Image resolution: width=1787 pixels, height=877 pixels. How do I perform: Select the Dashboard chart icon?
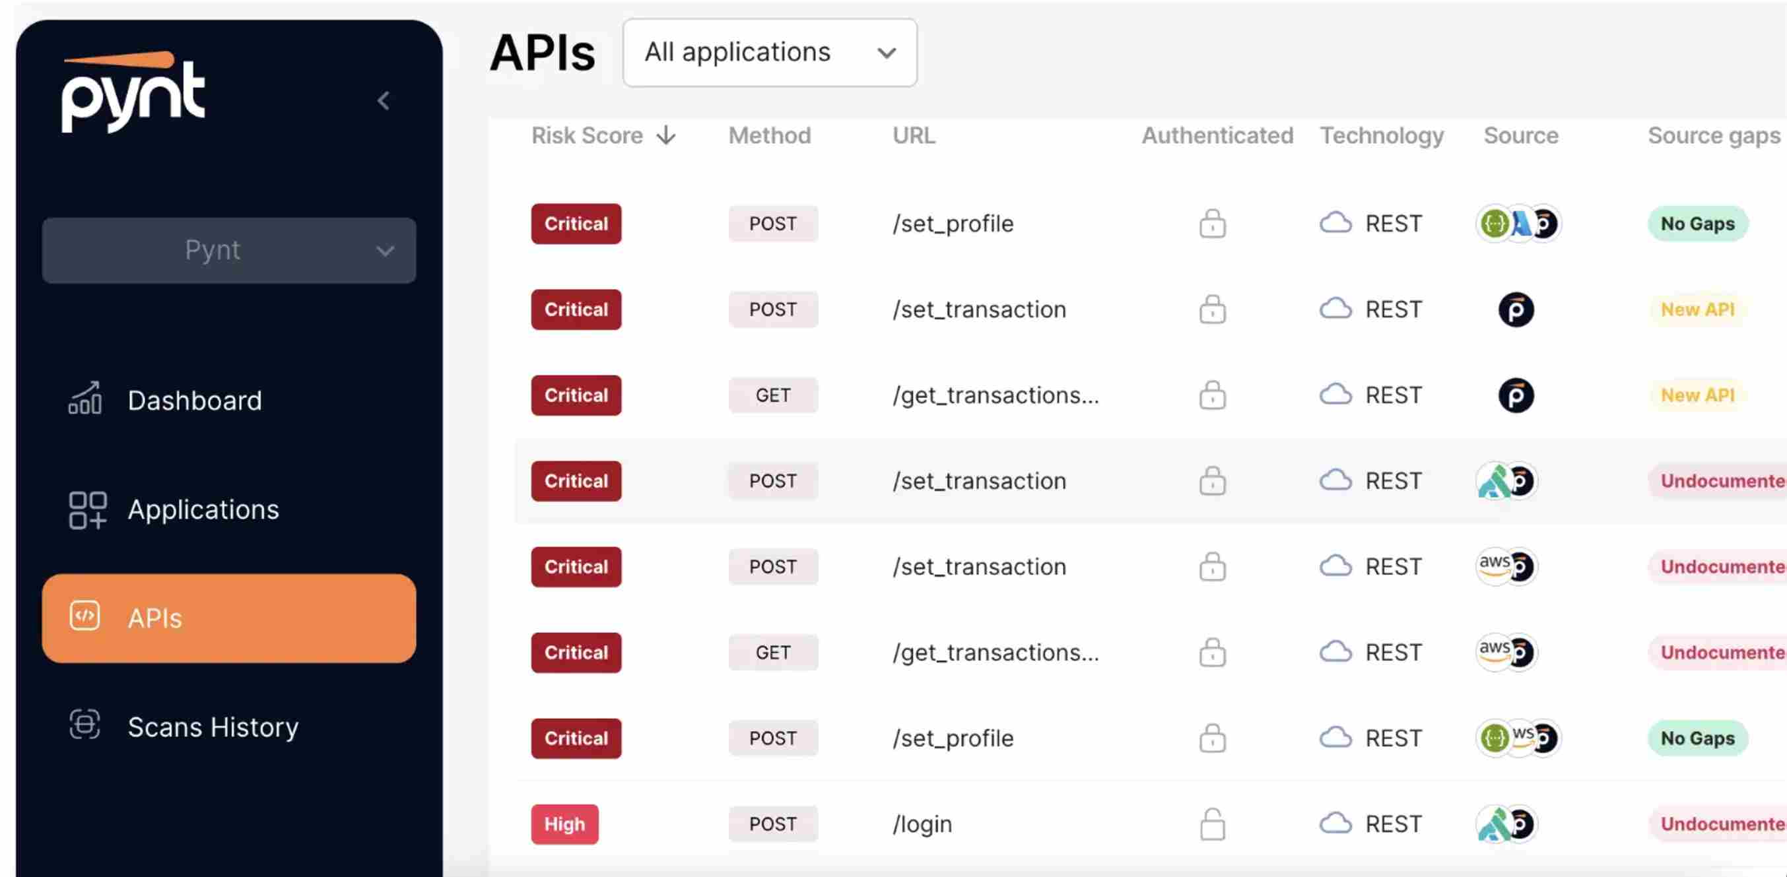[86, 399]
